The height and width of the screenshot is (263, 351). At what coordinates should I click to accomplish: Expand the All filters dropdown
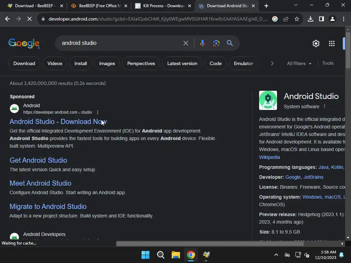[299, 63]
